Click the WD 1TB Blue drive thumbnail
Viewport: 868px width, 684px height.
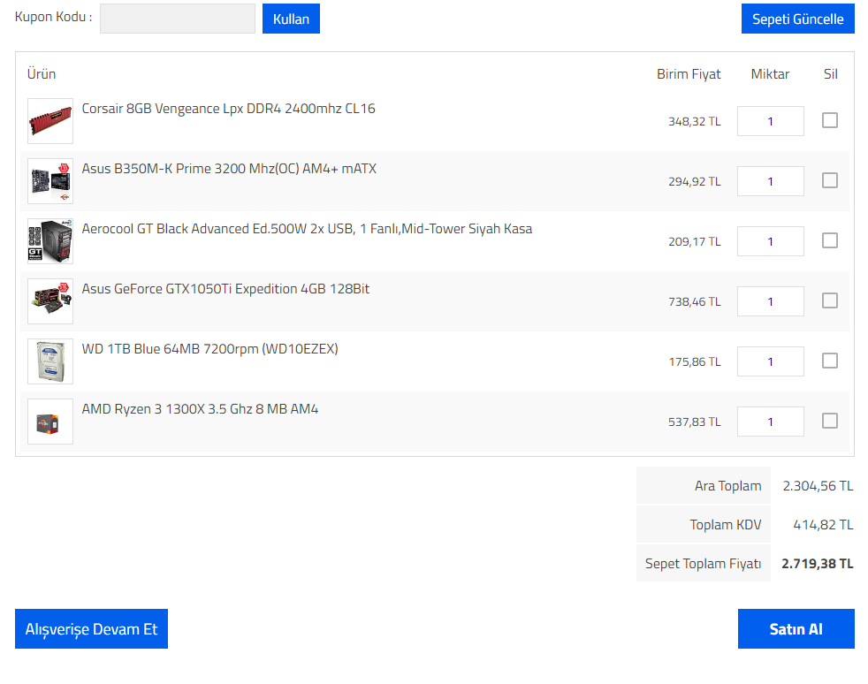click(50, 361)
